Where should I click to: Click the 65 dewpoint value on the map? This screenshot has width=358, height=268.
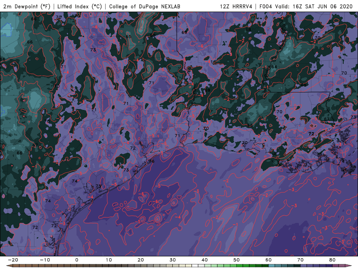pos(128,37)
